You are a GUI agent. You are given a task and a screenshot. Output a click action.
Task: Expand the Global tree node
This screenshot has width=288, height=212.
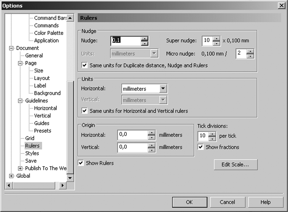[11, 176]
